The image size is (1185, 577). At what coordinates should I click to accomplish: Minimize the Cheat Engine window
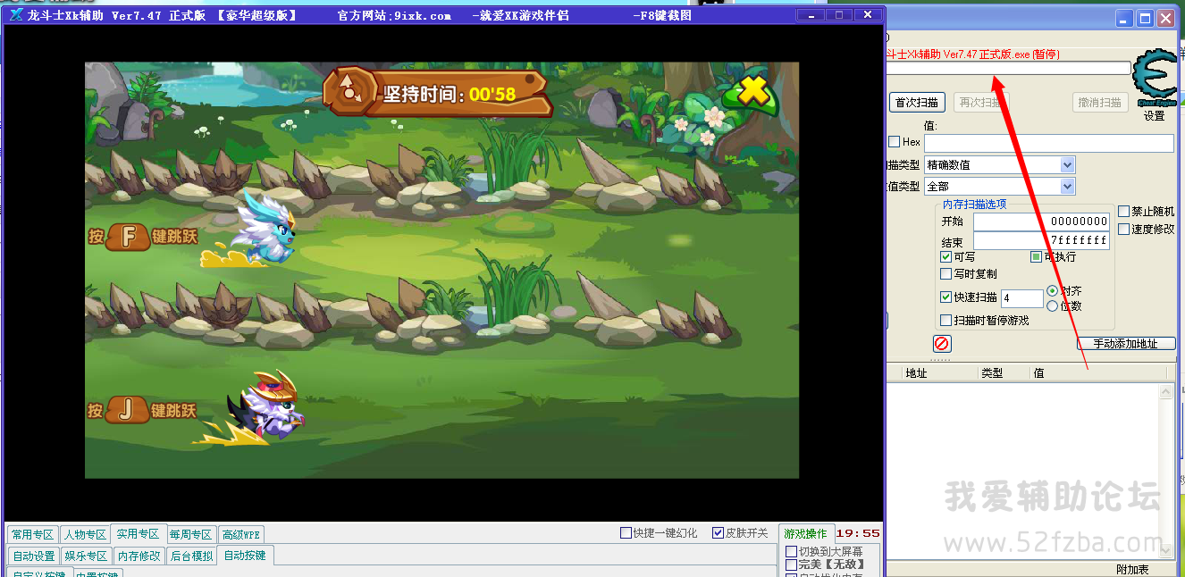(x=1125, y=18)
